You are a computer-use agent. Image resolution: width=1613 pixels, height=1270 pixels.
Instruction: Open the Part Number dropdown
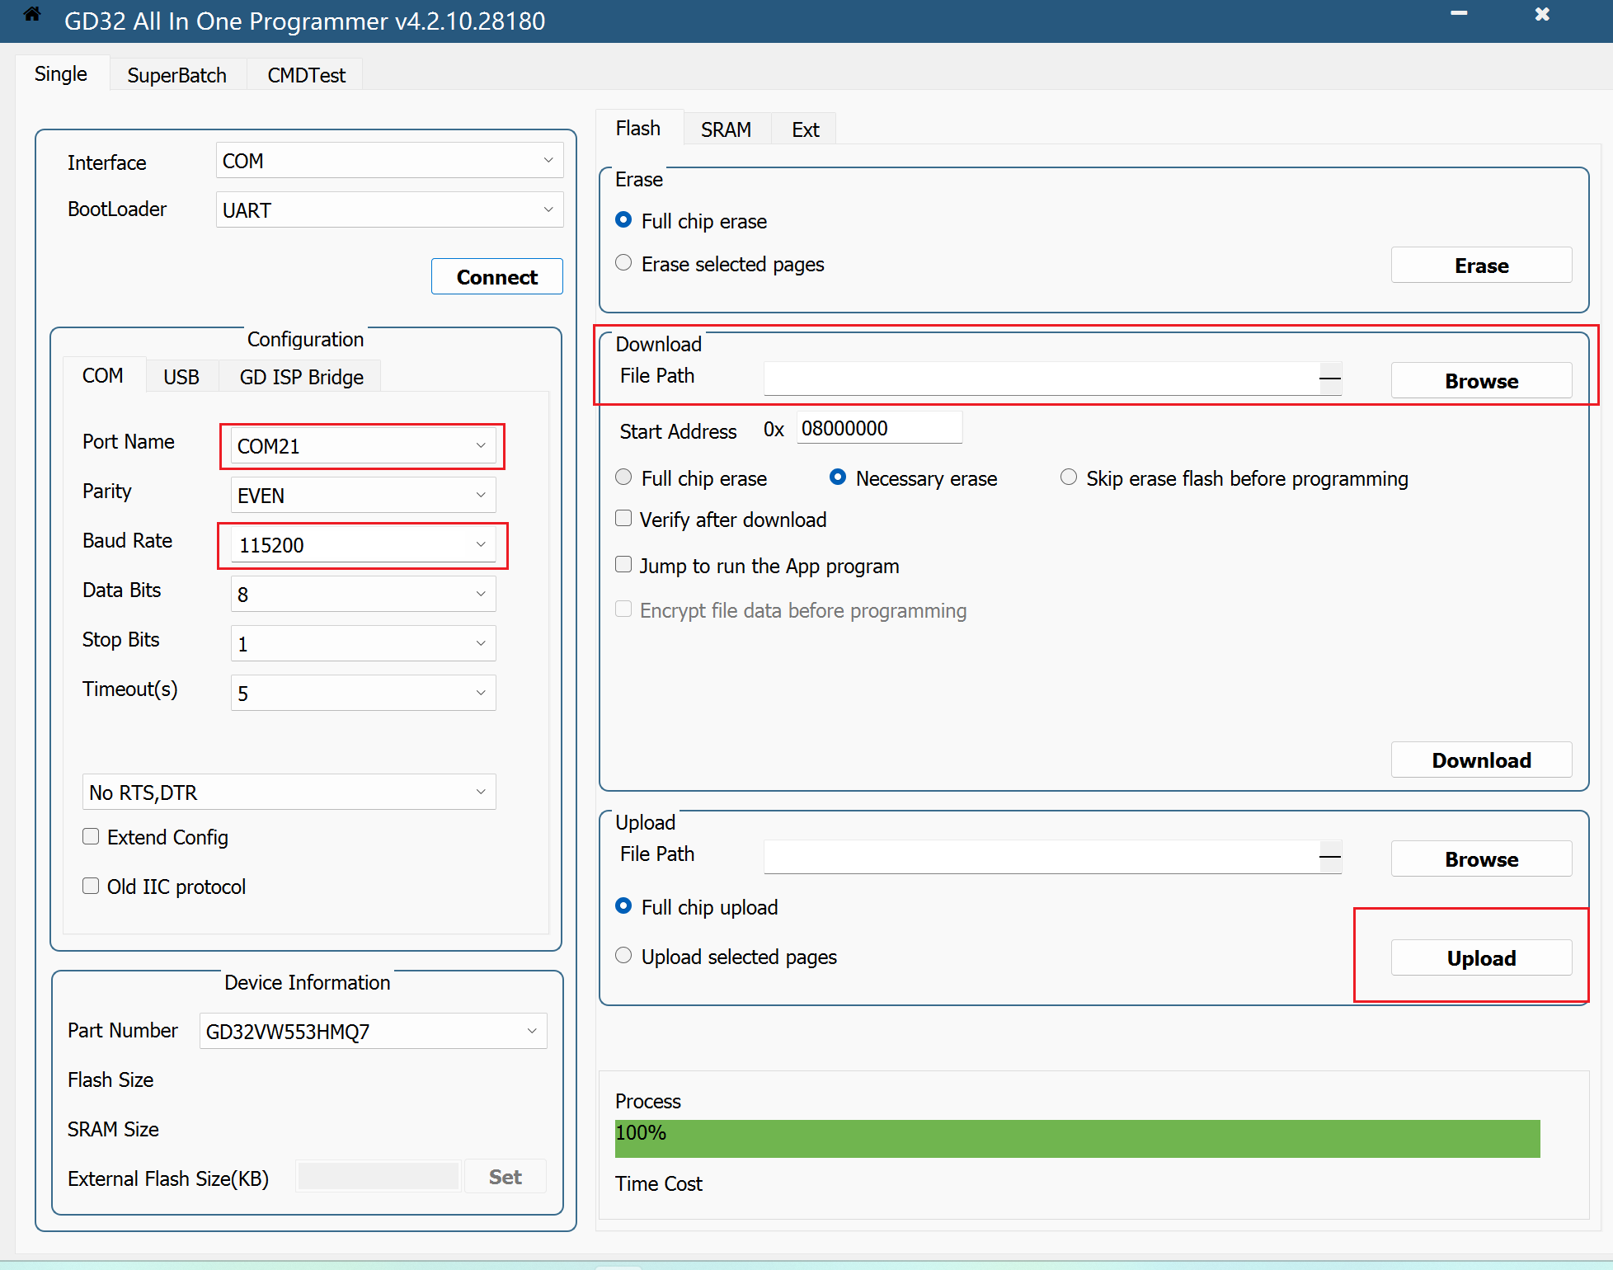pos(531,1032)
